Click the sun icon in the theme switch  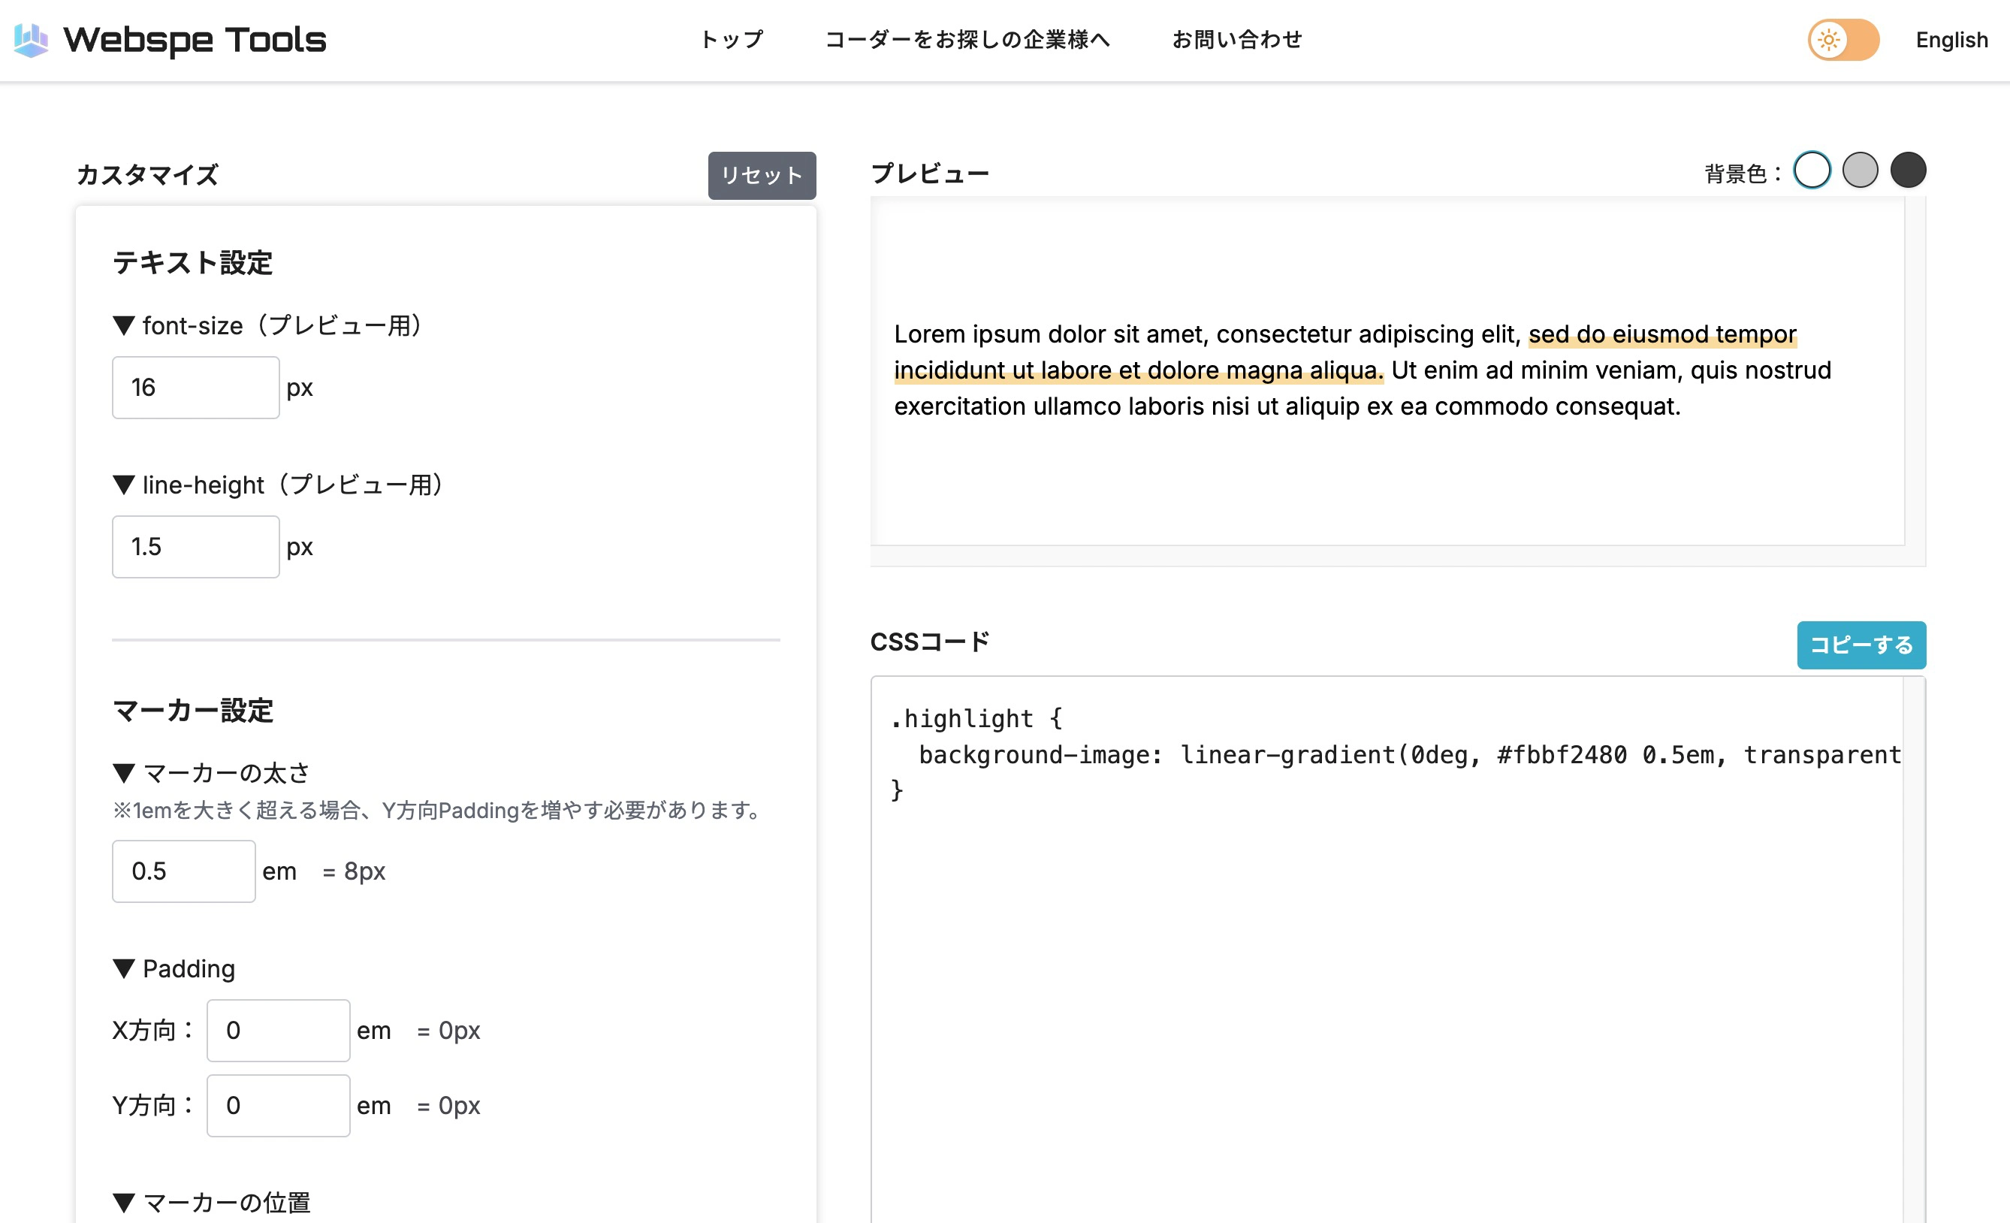click(1827, 39)
